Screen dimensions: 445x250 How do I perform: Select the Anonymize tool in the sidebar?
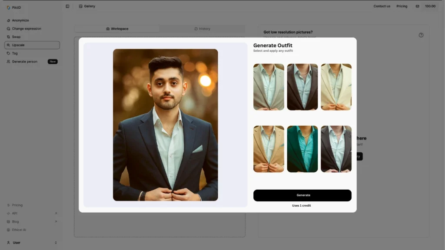[x=20, y=20]
